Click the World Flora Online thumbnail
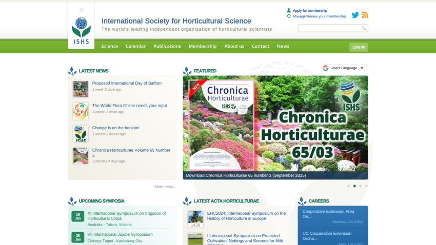Image resolution: width=436 pixels, height=245 pixels. point(81,111)
